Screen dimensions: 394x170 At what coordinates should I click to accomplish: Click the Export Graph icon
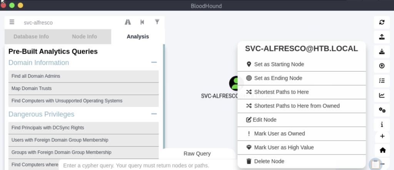point(382,37)
